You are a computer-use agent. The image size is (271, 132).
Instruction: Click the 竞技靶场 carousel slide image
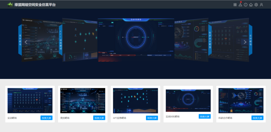click(x=41, y=40)
